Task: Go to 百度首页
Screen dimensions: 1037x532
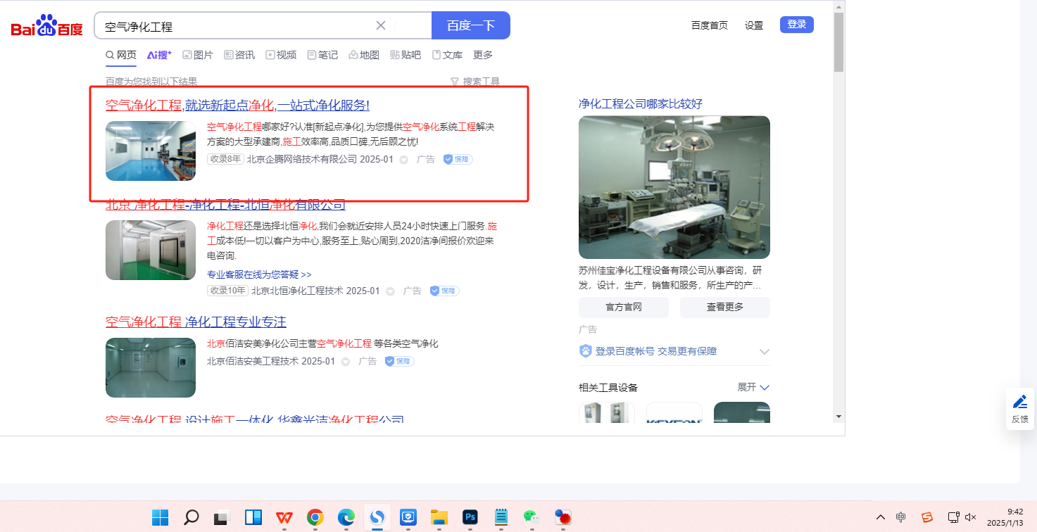Action: tap(710, 25)
